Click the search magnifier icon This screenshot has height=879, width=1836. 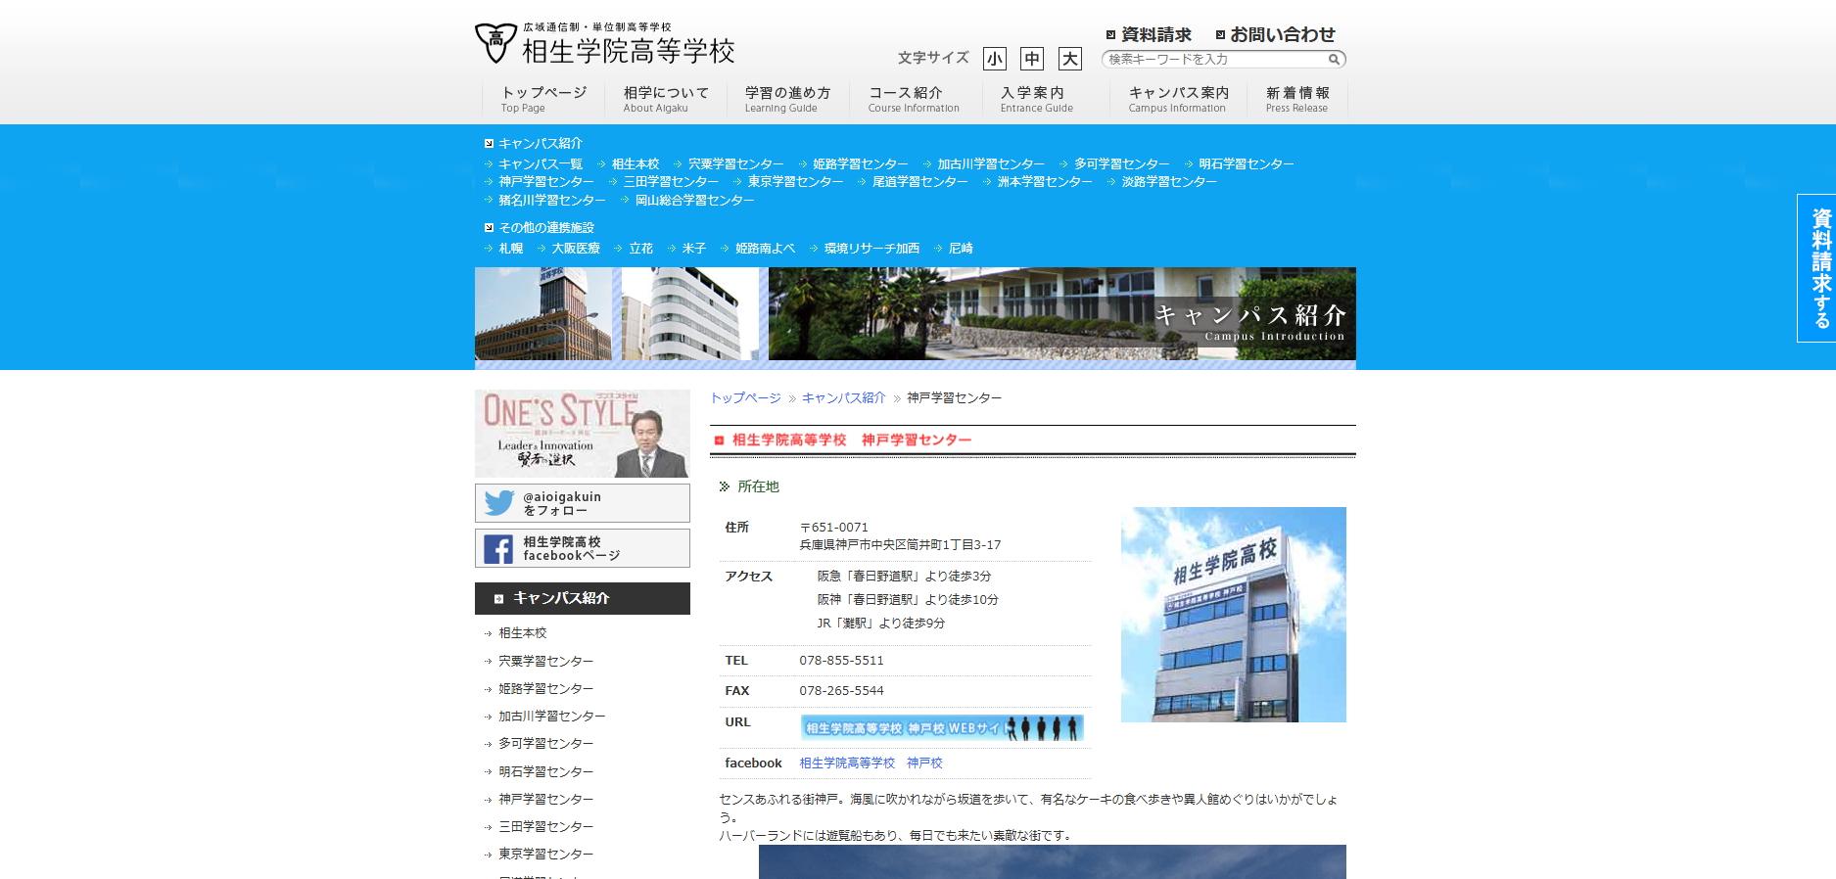pyautogui.click(x=1334, y=60)
